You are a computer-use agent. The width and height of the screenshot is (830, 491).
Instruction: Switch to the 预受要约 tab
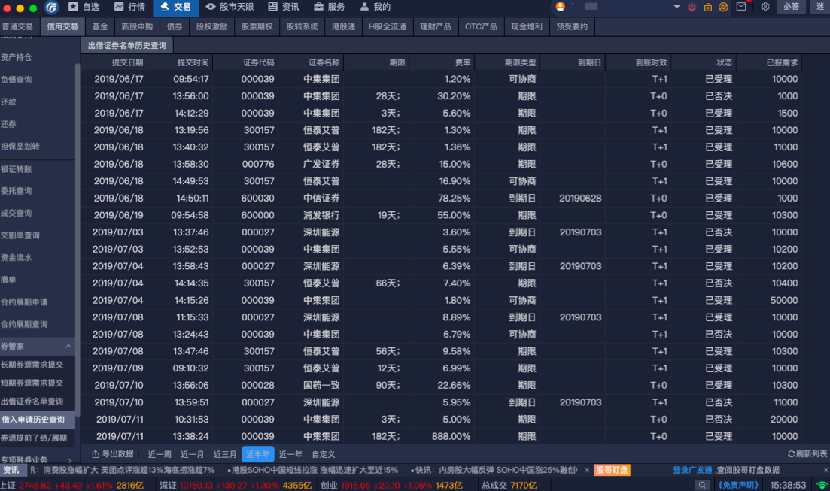[x=572, y=26]
